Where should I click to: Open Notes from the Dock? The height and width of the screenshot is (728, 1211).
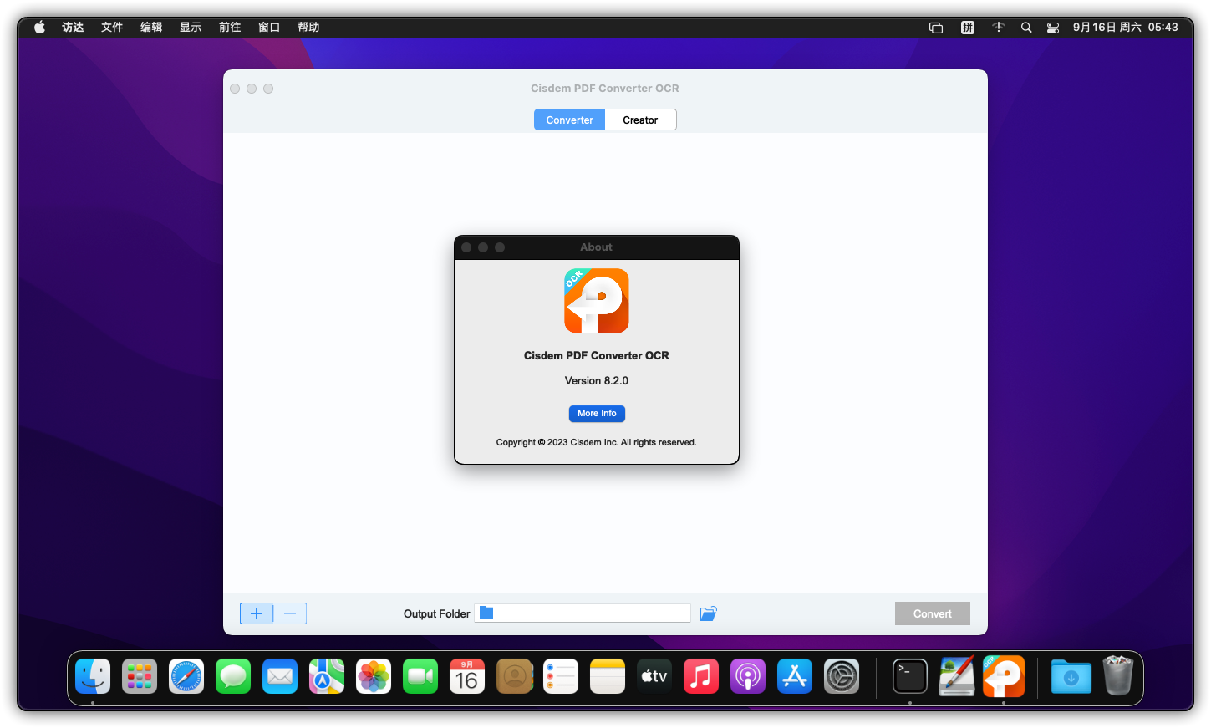click(x=608, y=676)
